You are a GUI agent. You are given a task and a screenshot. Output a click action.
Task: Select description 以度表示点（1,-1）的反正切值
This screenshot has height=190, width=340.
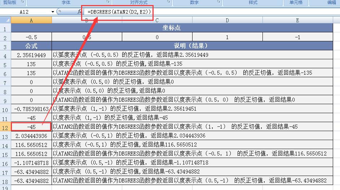192,118
